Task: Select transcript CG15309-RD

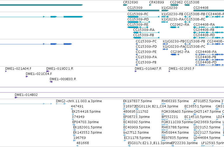Action: (138, 22)
